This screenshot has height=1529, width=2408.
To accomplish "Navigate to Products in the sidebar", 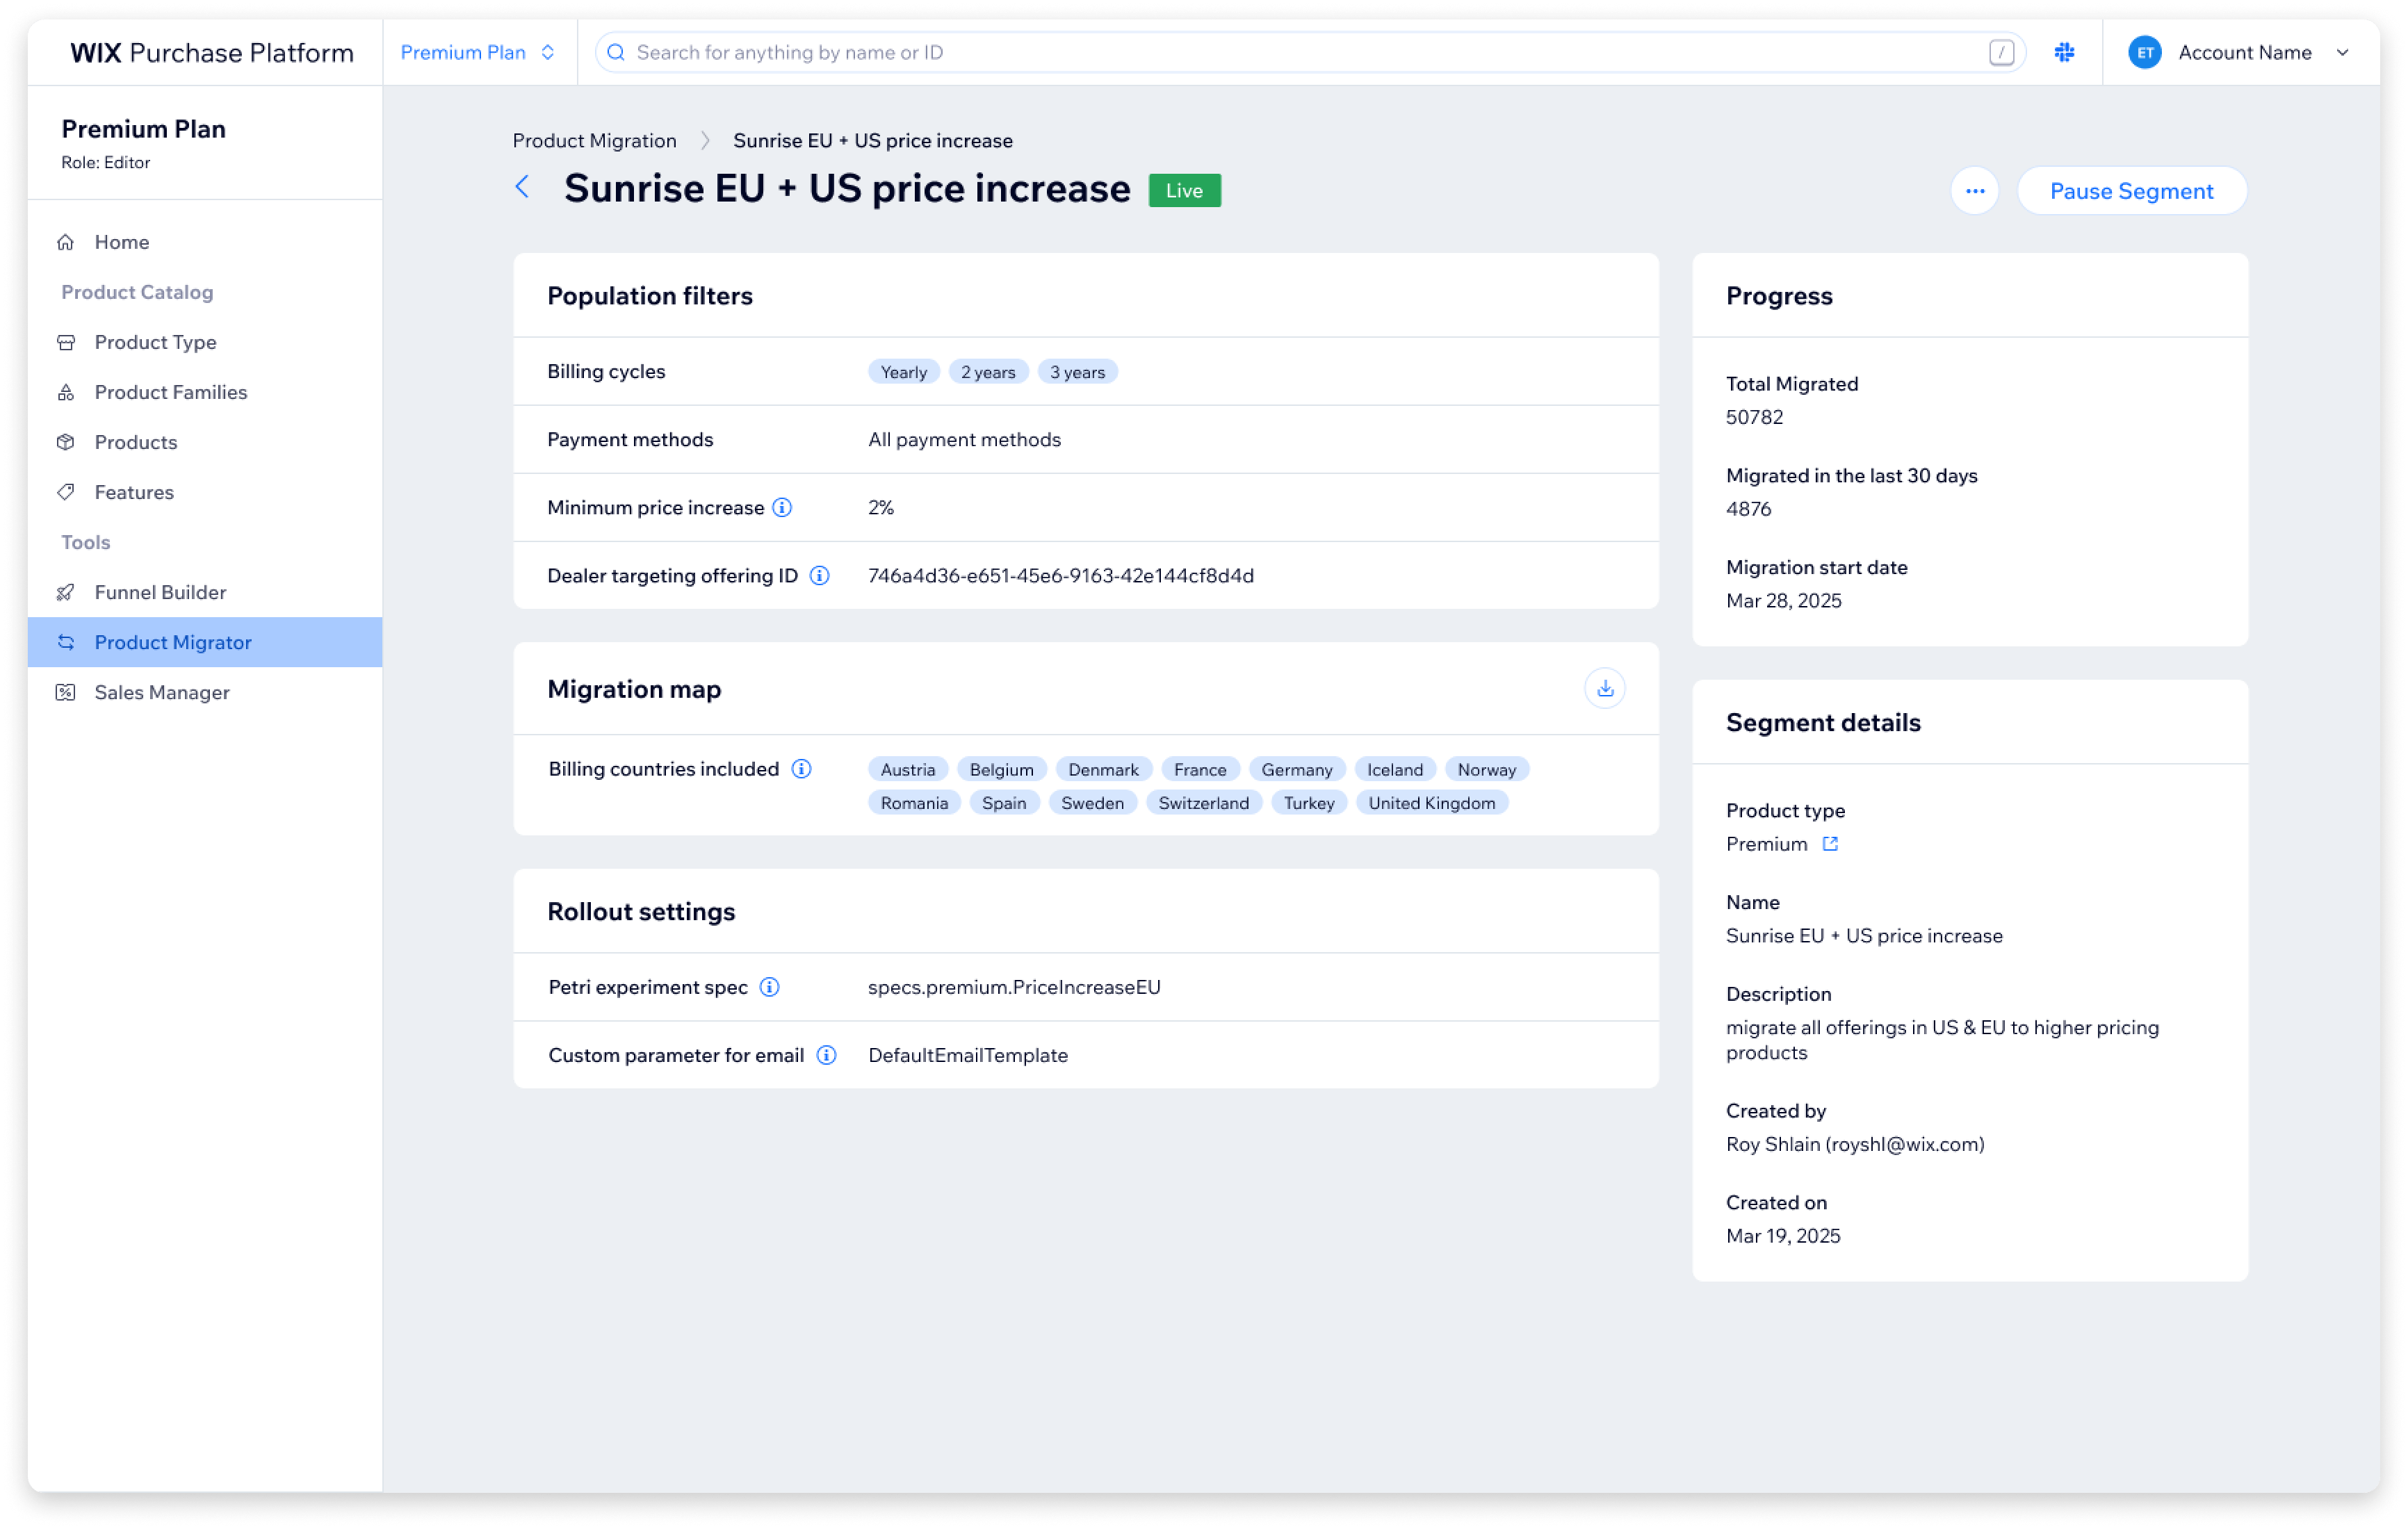I will [x=205, y=442].
